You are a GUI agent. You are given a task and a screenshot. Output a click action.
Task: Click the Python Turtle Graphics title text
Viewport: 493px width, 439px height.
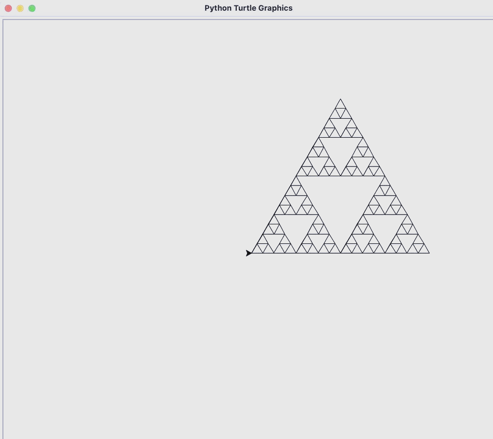pos(248,8)
